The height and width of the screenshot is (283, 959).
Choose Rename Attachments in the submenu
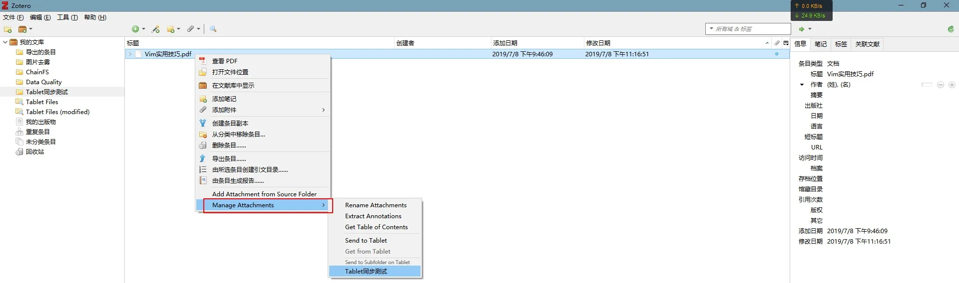pos(375,205)
